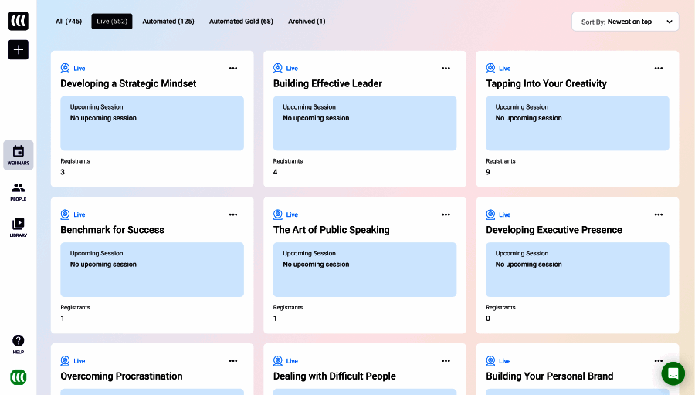Open the green chat support widget
Viewport: 695px width, 395px height.
(673, 373)
